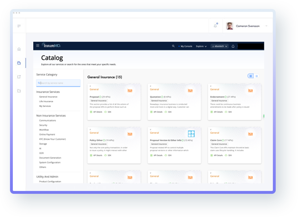This screenshot has width=298, height=217.
Task: Expand the Explore dropdown in navbar
Action: click(201, 46)
